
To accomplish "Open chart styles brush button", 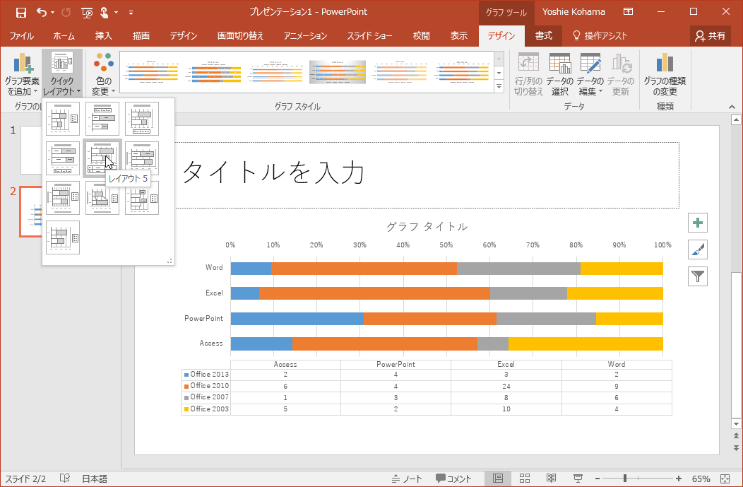I will 698,250.
